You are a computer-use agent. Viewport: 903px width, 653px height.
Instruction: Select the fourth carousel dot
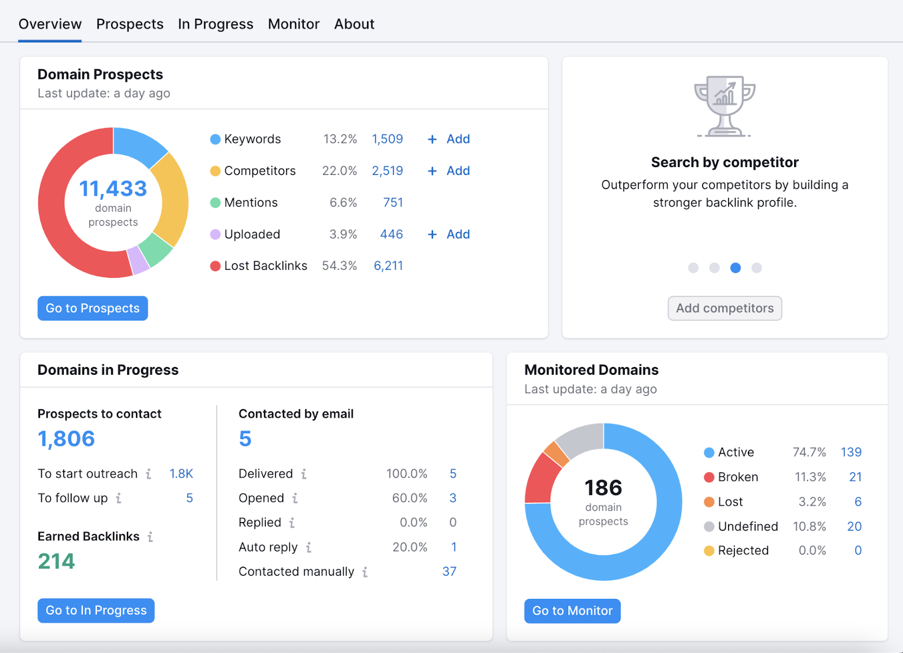point(756,268)
